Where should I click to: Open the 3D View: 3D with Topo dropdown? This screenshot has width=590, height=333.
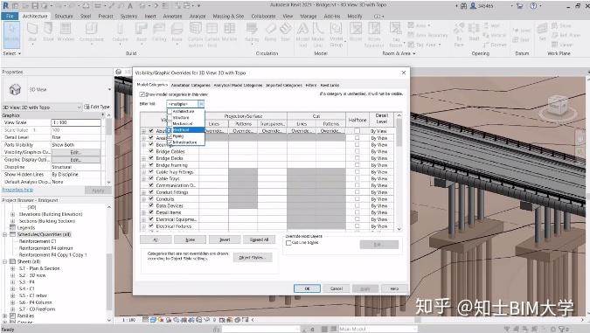coord(80,108)
